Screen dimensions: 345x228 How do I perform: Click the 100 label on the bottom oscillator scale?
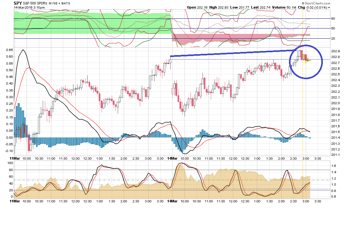pyautogui.click(x=10, y=163)
